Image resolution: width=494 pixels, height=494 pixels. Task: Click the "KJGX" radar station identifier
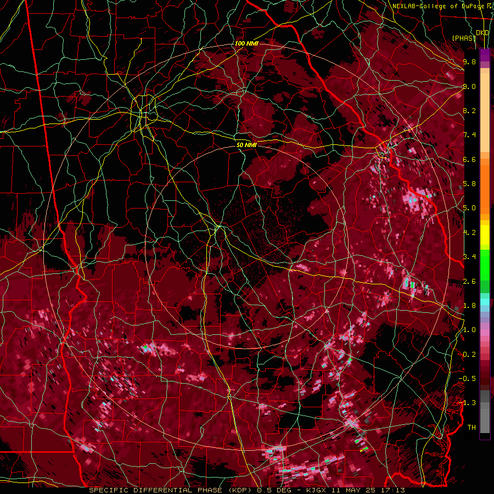pos(316,490)
